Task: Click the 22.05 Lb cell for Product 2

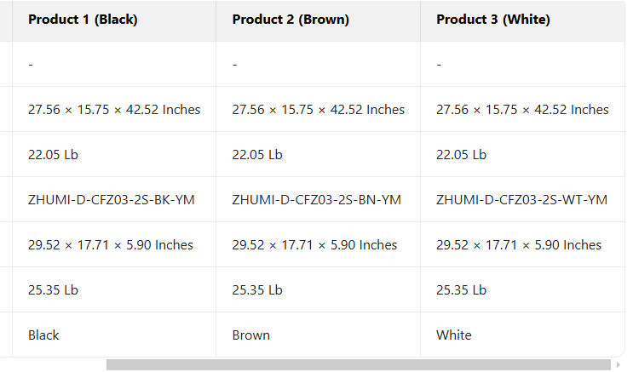Action: pos(257,155)
